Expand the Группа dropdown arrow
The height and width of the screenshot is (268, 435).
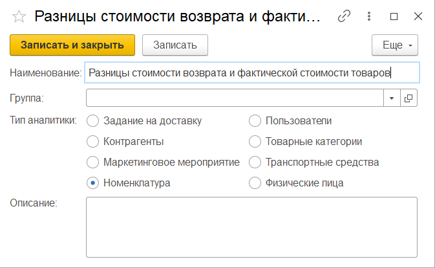[392, 98]
